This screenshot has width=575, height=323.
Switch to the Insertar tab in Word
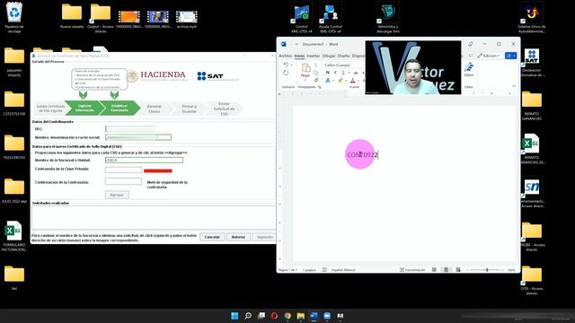click(314, 56)
